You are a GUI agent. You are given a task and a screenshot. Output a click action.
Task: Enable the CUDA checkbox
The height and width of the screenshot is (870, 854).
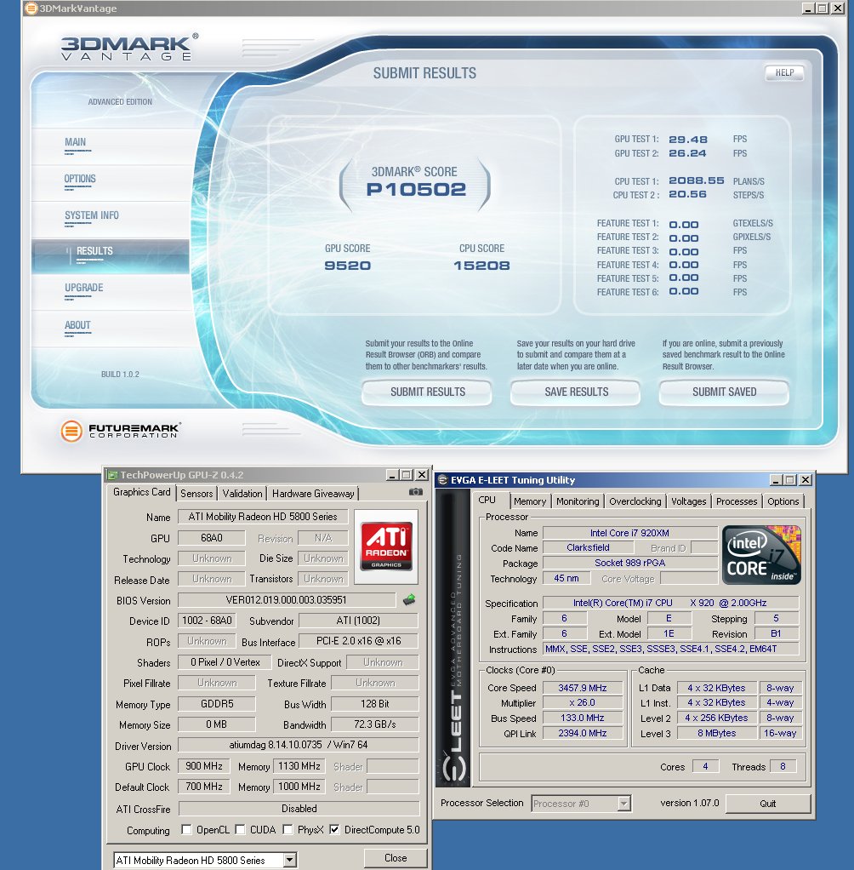[240, 829]
